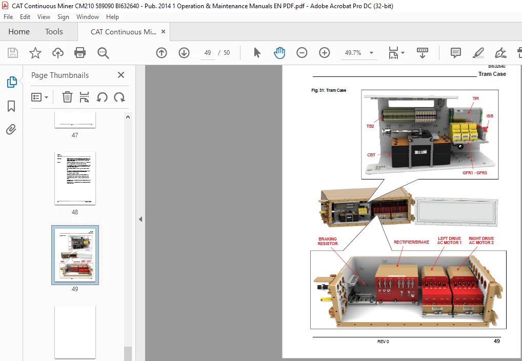Click the 'CBT' diagram label
Image resolution: width=522 pixels, height=361 pixels.
(x=371, y=155)
